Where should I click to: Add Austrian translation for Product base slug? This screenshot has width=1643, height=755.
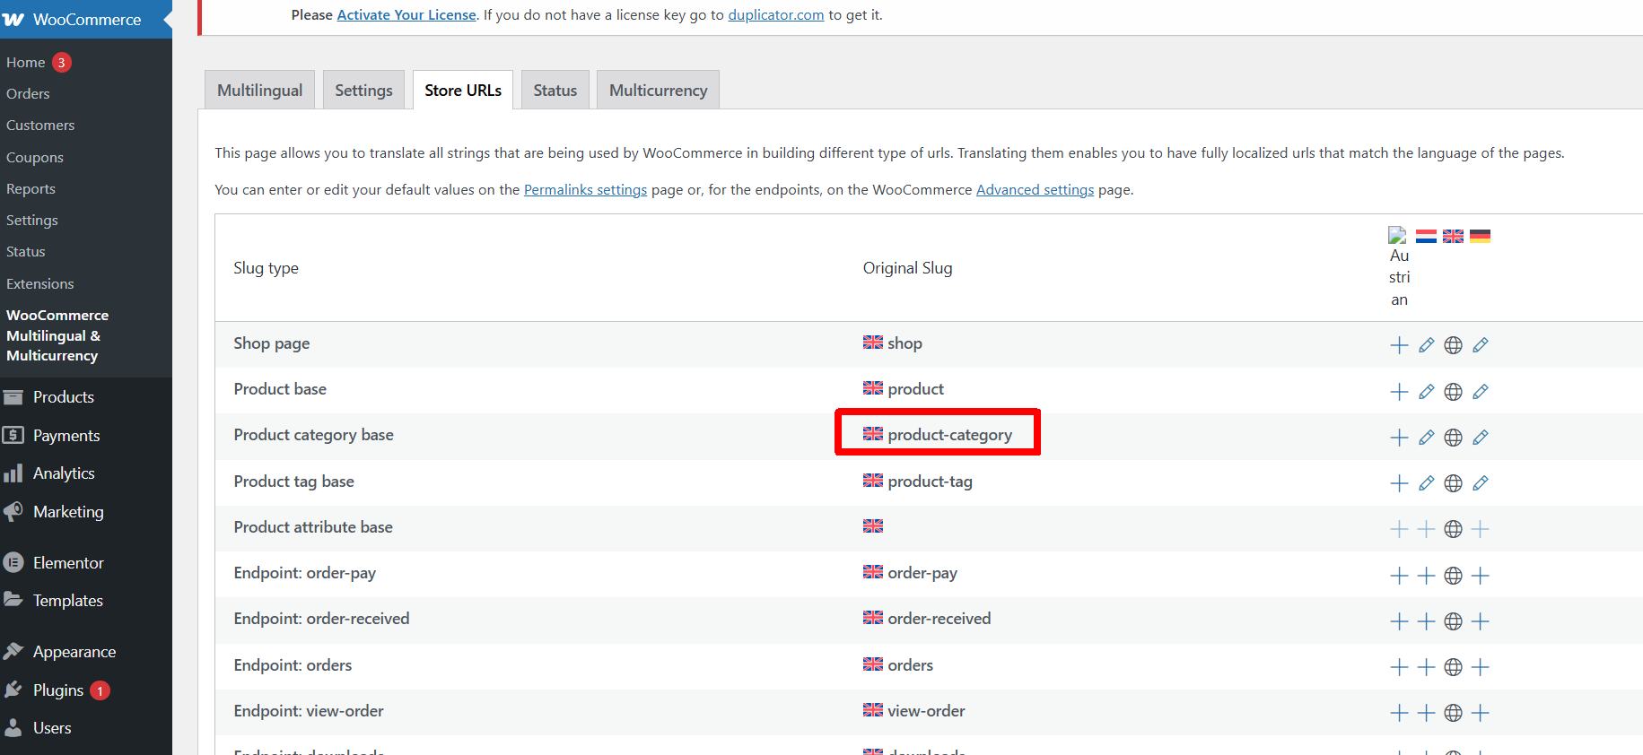(1399, 392)
